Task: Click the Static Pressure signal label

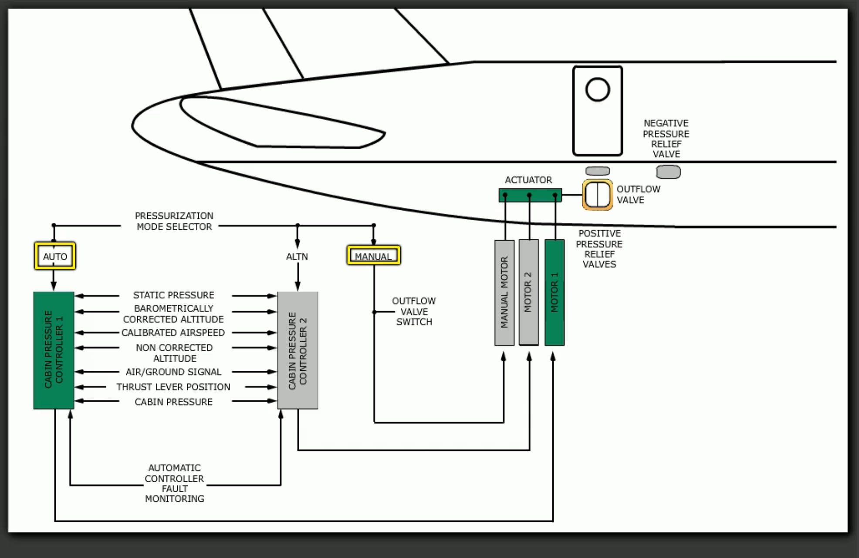Action: tap(173, 295)
